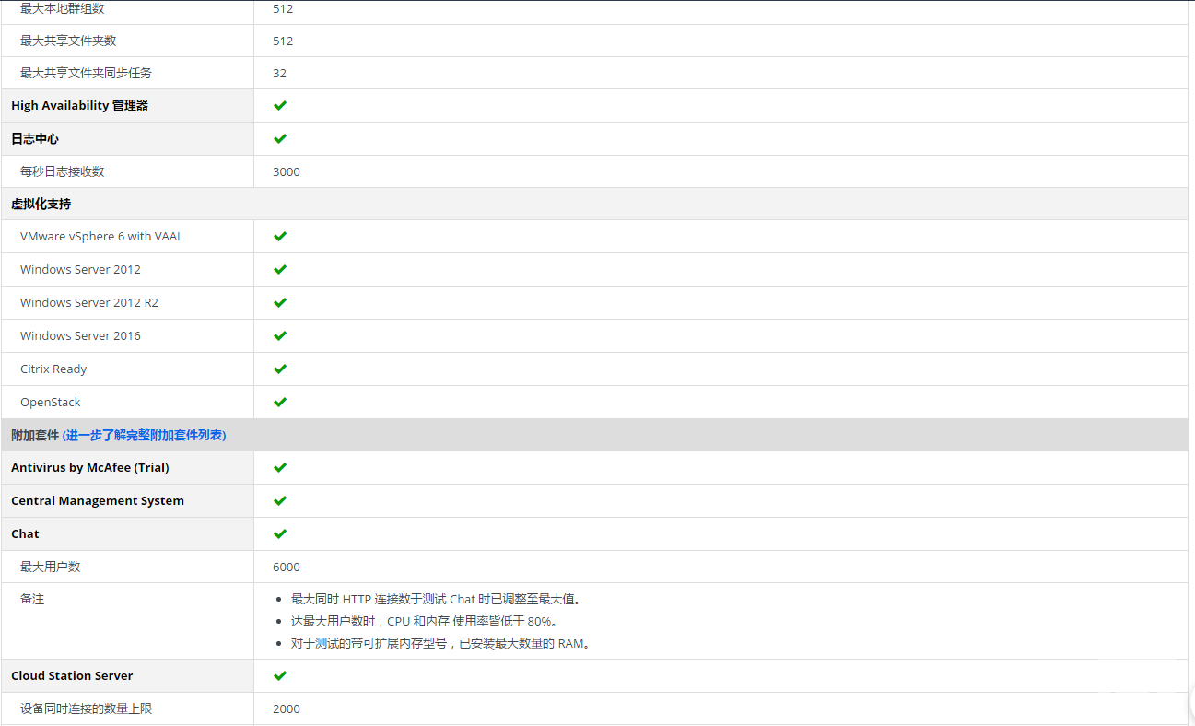Click checkmark for Central Management System

click(280, 500)
